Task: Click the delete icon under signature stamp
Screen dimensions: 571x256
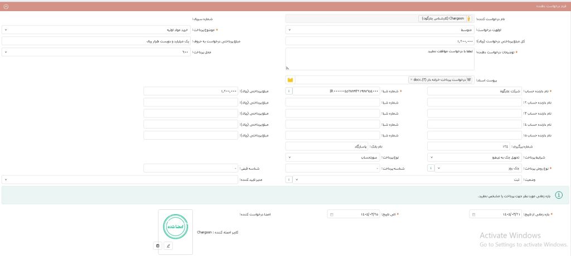Action: [x=157, y=245]
